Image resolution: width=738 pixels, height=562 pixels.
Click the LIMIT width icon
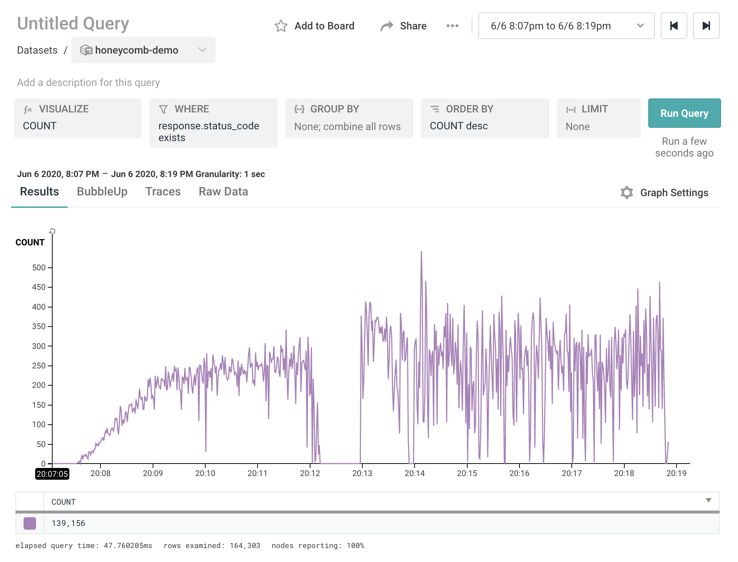pos(571,109)
